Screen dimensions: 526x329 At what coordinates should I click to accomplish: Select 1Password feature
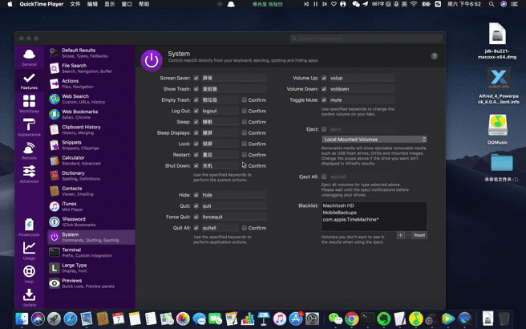pos(91,221)
